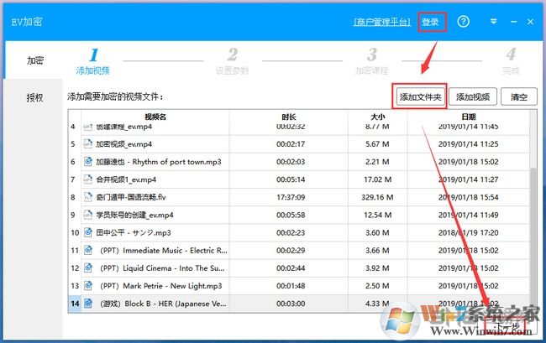Switch to the 授权 sidebar tab
The image size is (546, 343).
(x=34, y=97)
